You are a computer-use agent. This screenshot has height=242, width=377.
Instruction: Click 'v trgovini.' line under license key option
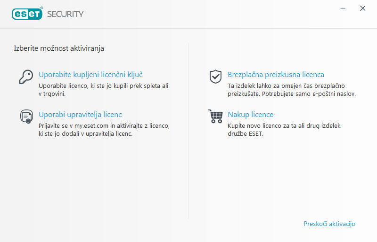point(52,94)
